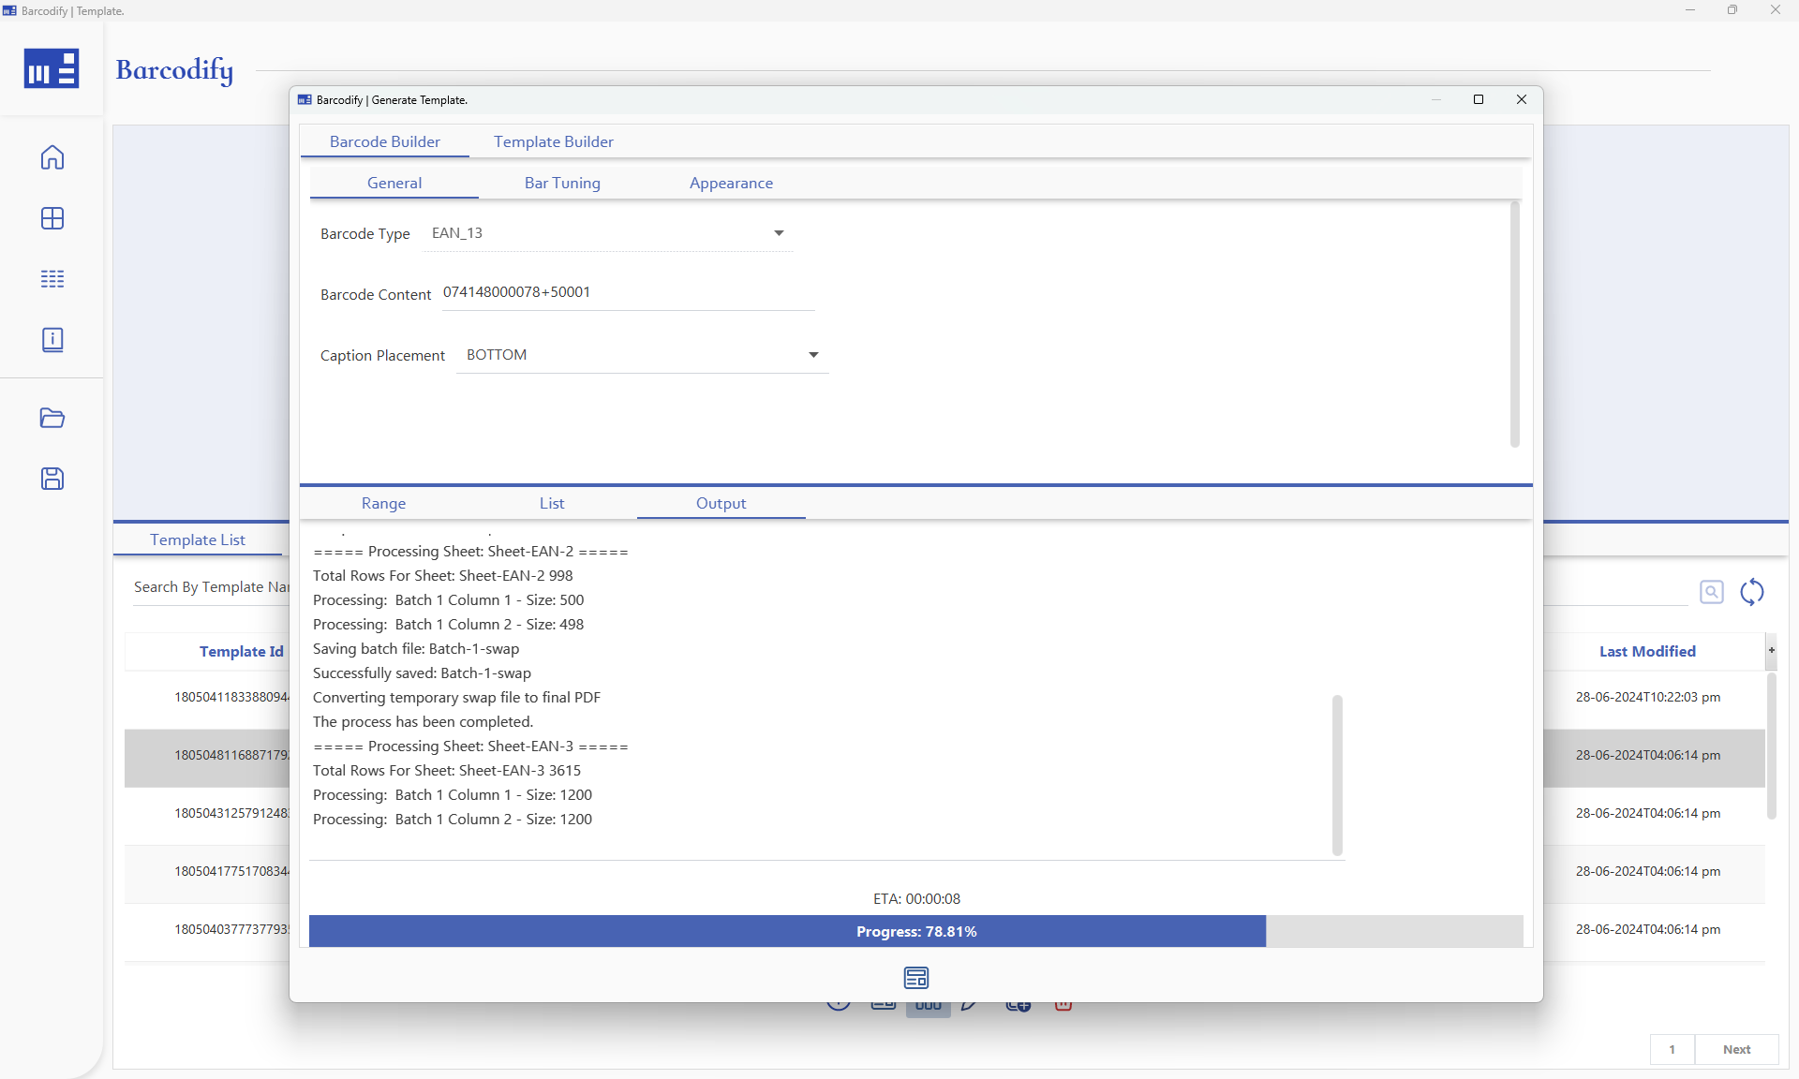Switch to the Template Builder tab
1799x1079 pixels.
pyautogui.click(x=553, y=141)
